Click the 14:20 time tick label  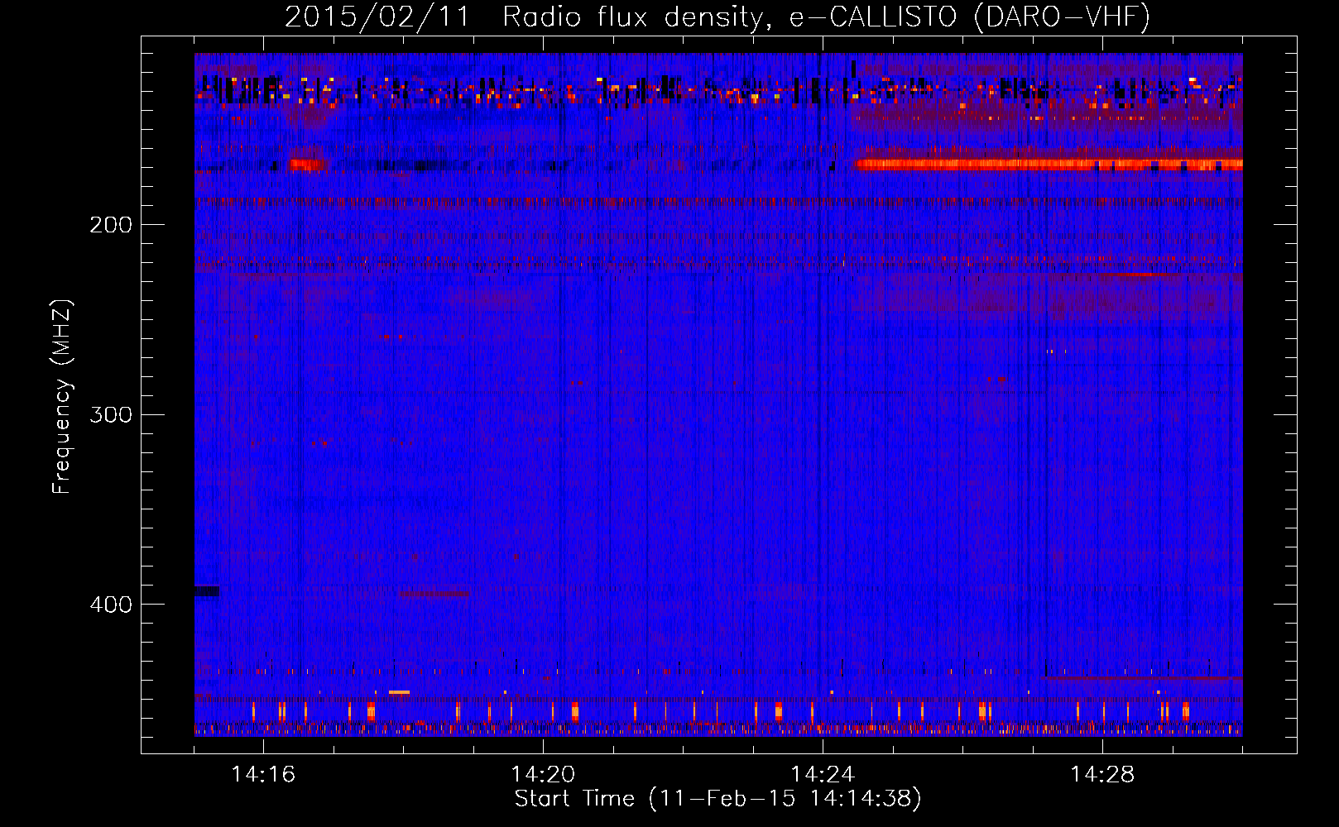click(543, 774)
